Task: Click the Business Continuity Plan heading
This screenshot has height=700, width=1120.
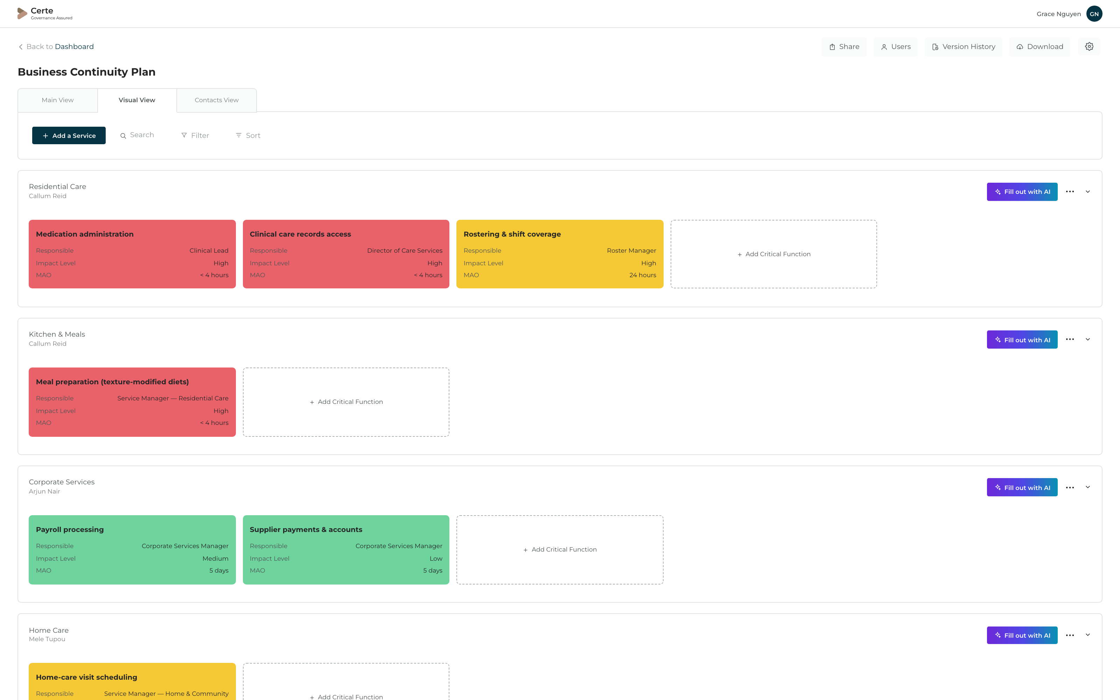Action: [86, 72]
